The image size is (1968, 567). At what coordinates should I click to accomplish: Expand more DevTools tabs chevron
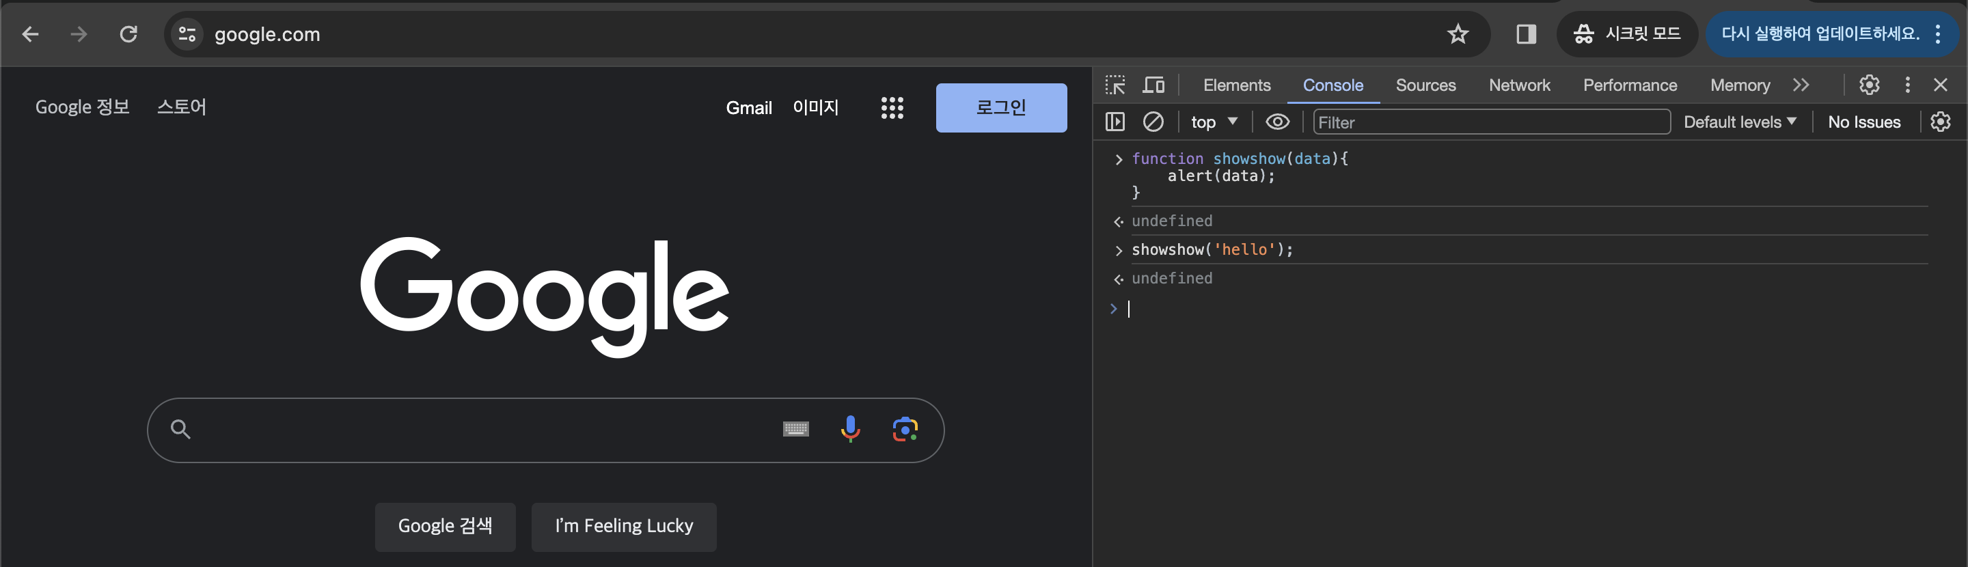(x=1801, y=85)
